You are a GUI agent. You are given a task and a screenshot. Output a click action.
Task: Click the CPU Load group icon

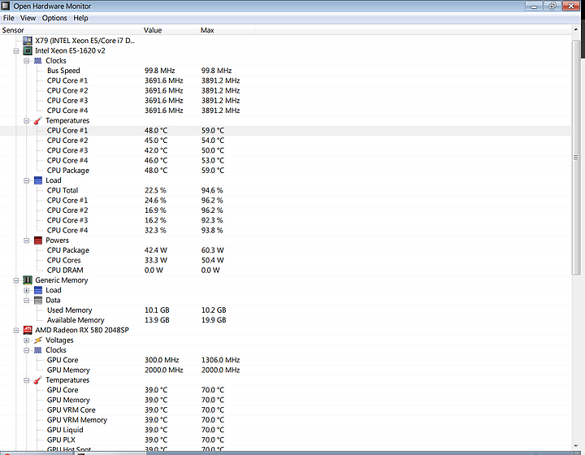pyautogui.click(x=38, y=180)
